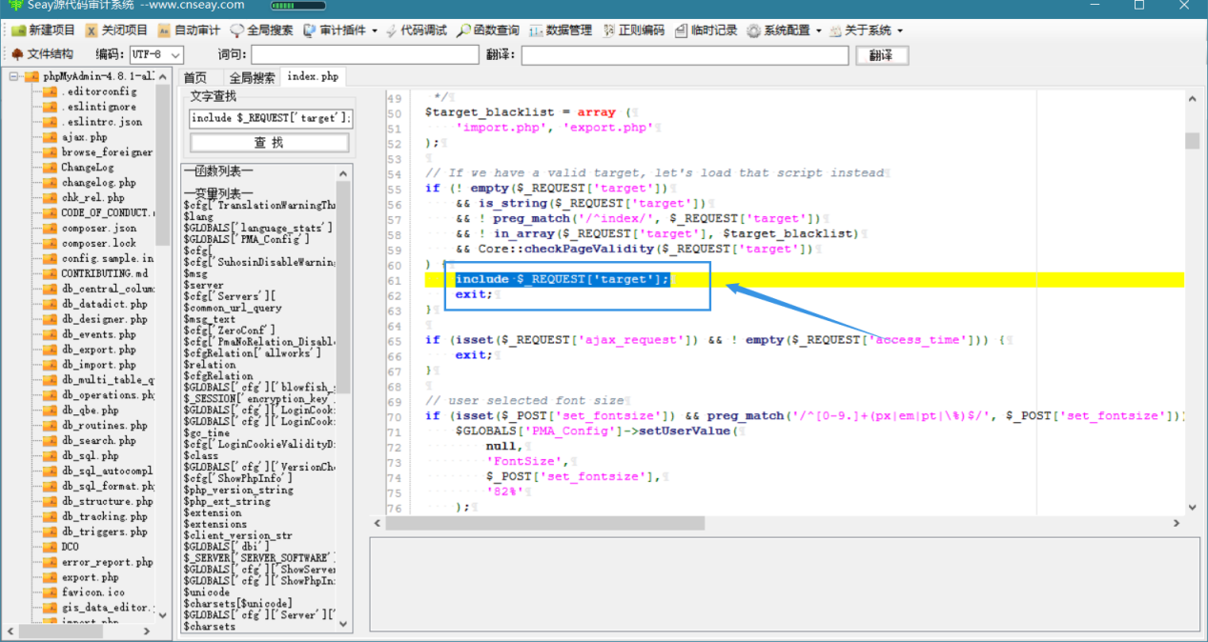Viewport: 1208px width, 642px height.
Task: Click the 查找 search button
Action: tap(269, 143)
